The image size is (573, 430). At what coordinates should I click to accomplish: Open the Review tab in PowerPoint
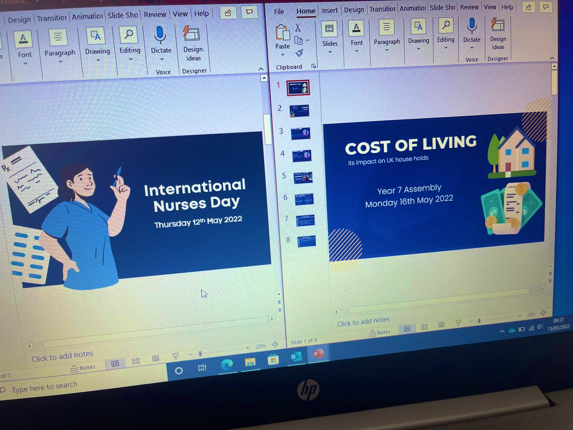click(469, 7)
